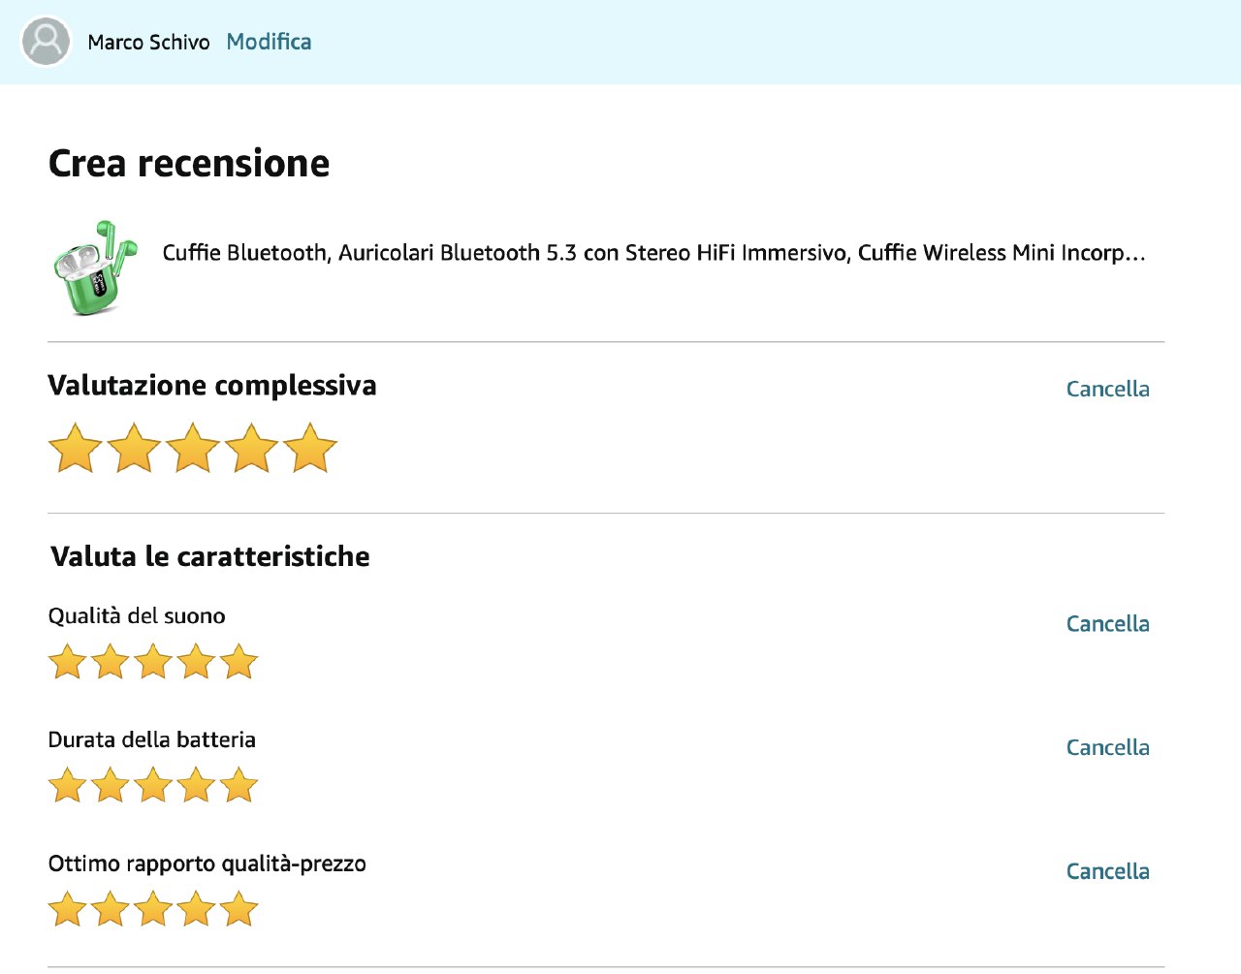
Task: Rate Qualità del suono four stars
Action: click(x=196, y=663)
